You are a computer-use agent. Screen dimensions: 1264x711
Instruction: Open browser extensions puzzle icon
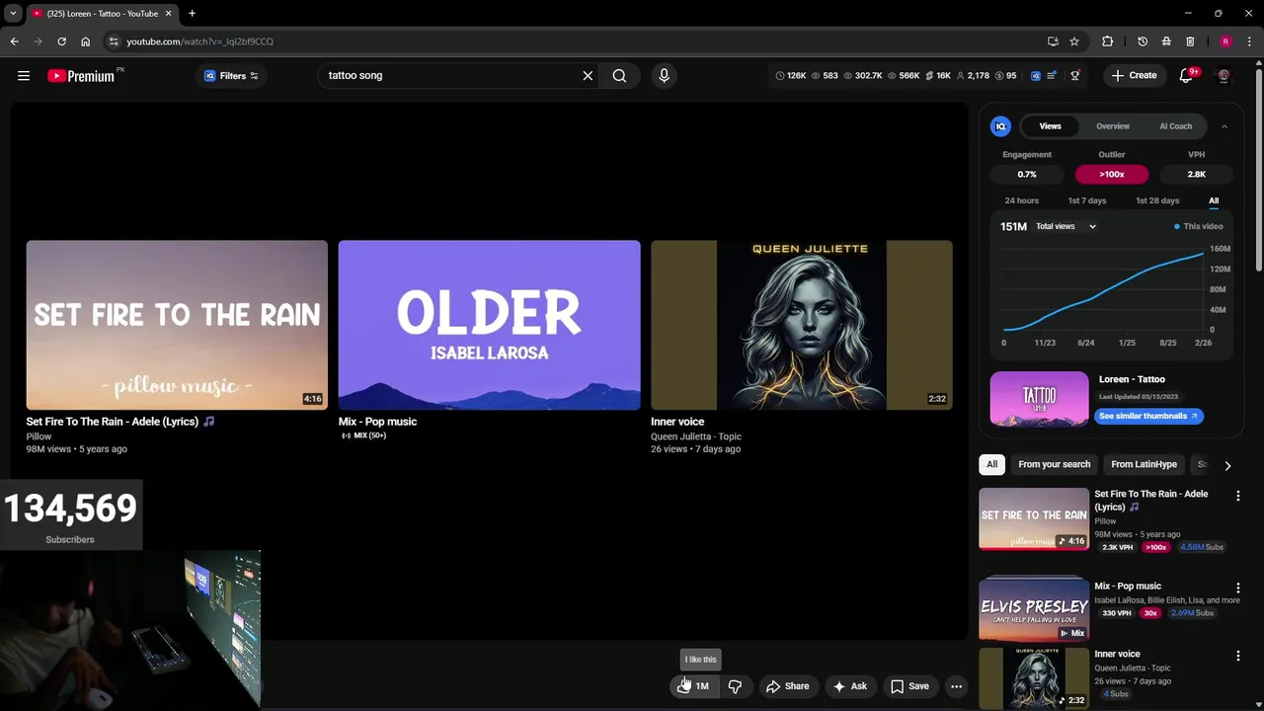coord(1107,41)
